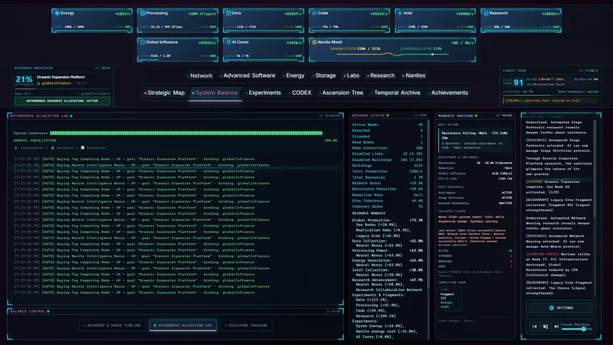Open the Ascension Tree tab

pos(341,93)
